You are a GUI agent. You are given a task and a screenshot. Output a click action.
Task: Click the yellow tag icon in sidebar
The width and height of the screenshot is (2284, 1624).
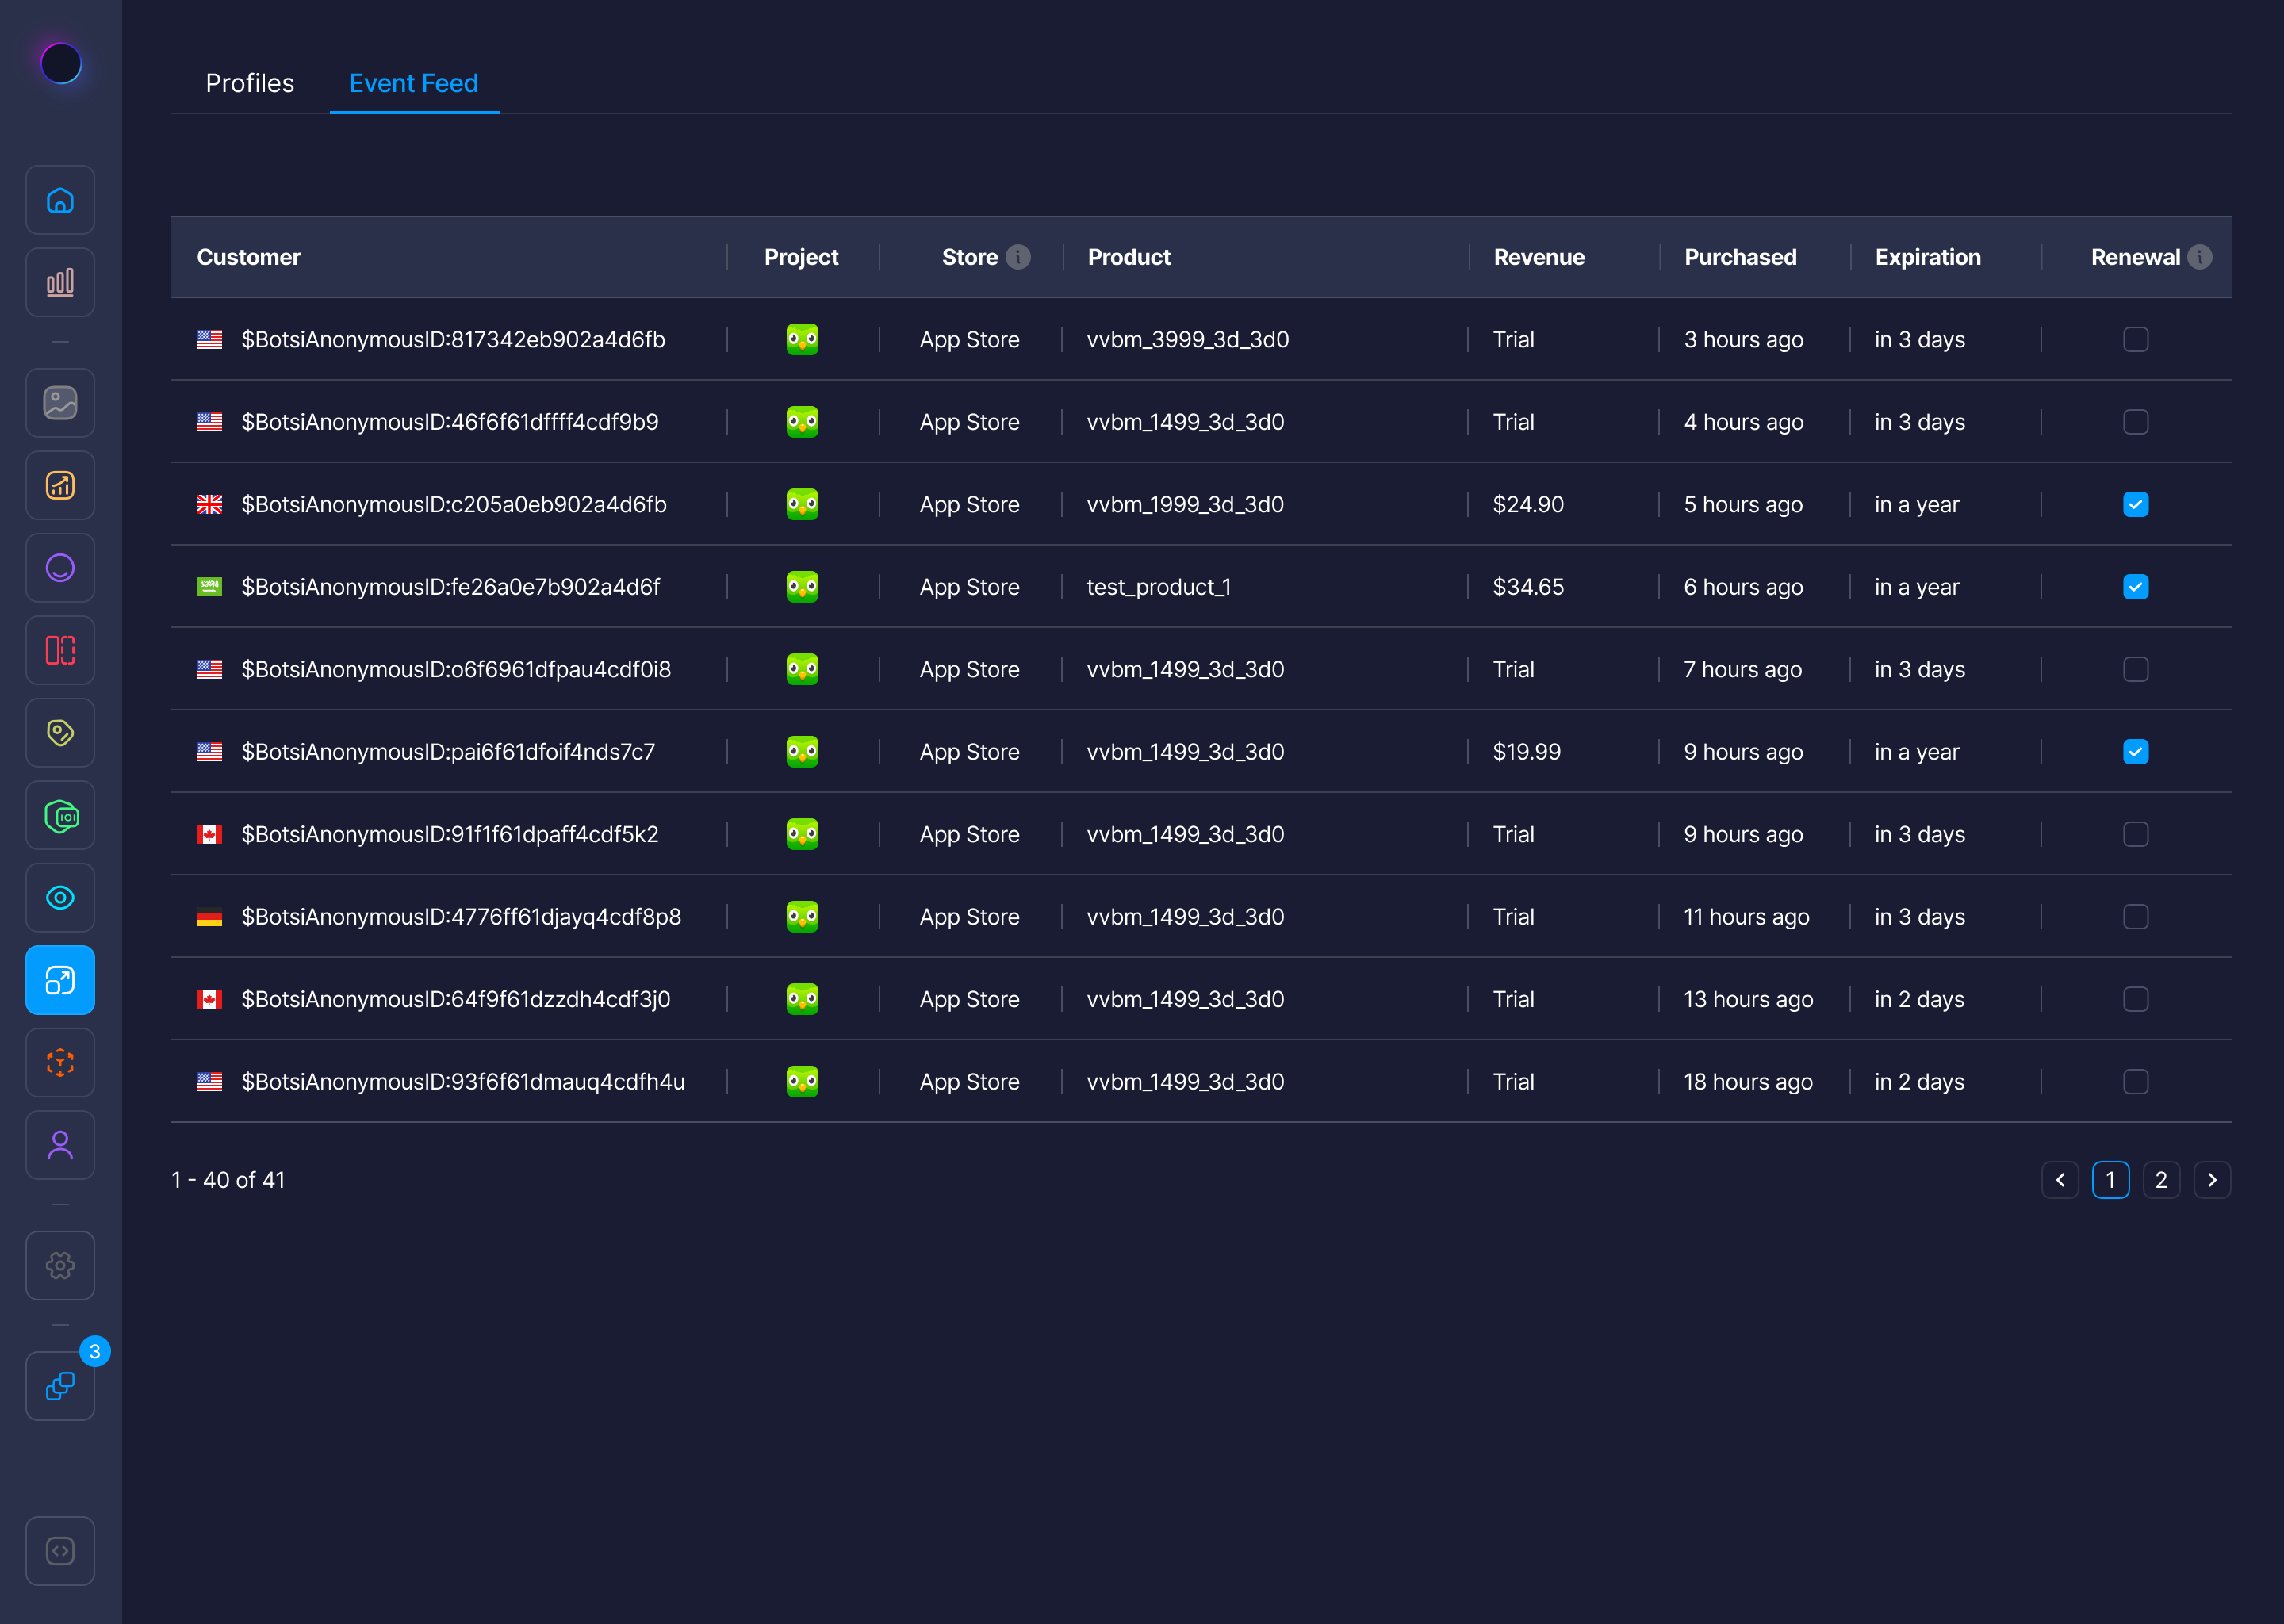tap(60, 733)
